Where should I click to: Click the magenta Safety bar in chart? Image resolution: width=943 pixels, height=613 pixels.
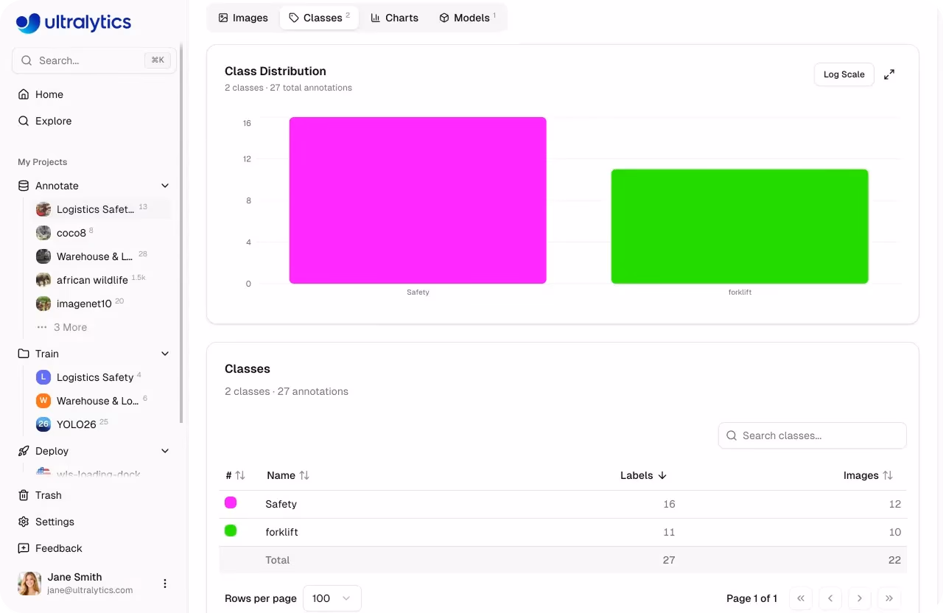418,200
